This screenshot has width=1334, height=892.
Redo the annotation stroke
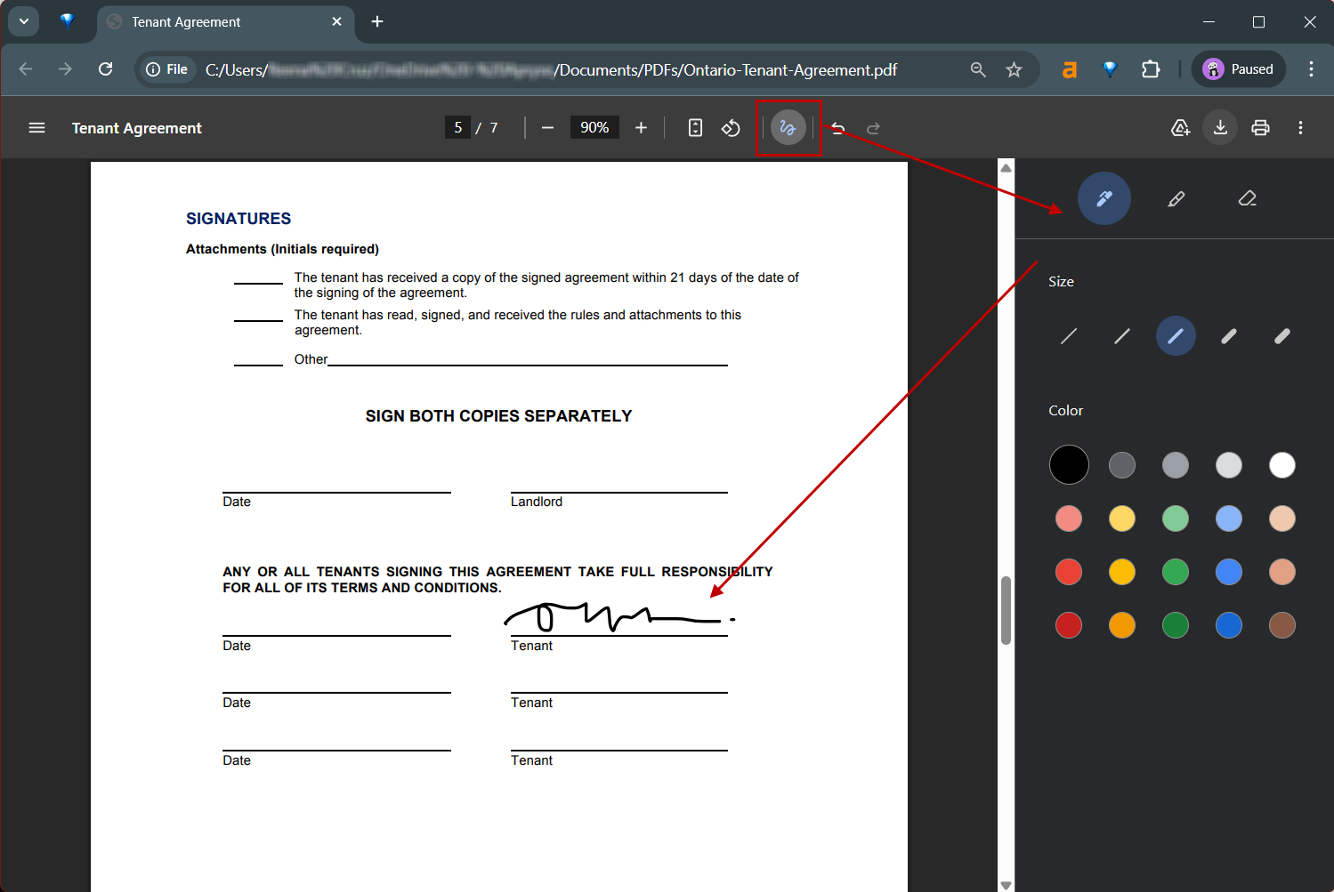(873, 127)
